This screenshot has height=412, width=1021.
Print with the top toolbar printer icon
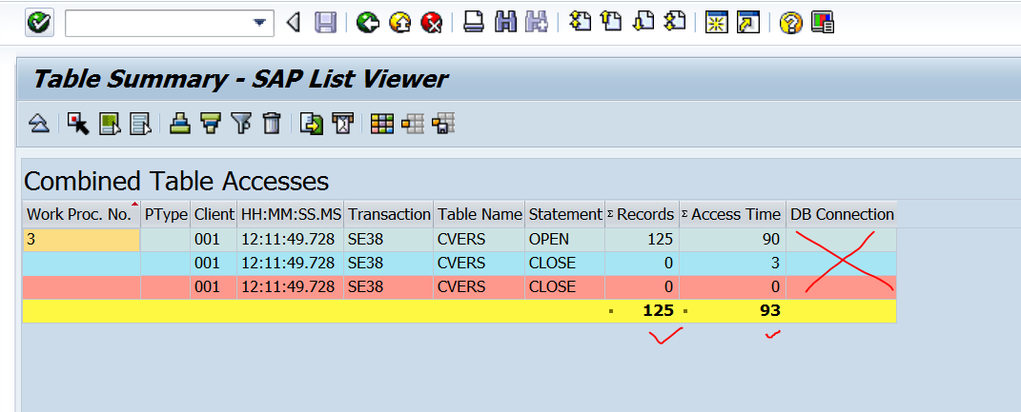coord(474,23)
